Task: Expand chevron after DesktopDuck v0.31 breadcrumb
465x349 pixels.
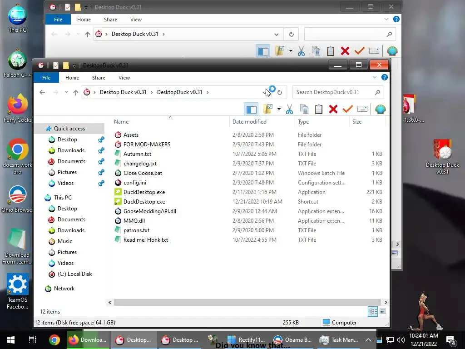Action: [x=208, y=92]
